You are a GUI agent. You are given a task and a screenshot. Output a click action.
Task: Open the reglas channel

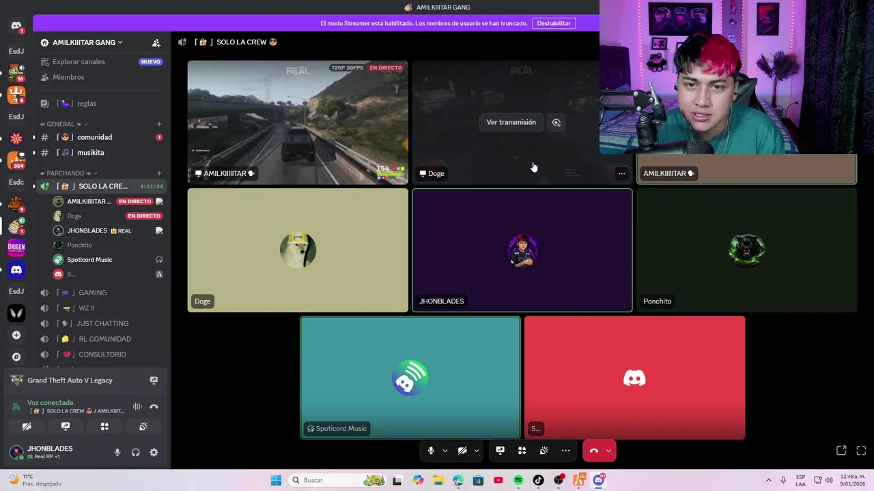101,104
